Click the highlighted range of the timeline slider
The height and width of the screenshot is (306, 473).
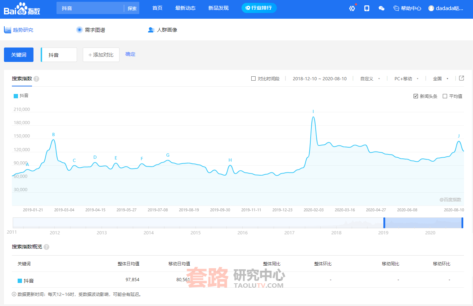click(423, 223)
